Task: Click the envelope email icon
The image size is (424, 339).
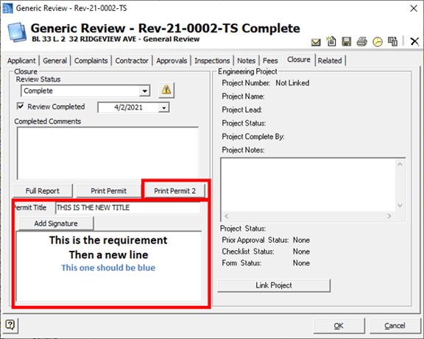Action: (316, 42)
